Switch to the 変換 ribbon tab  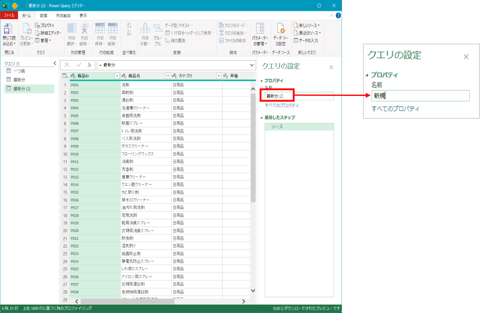point(43,16)
